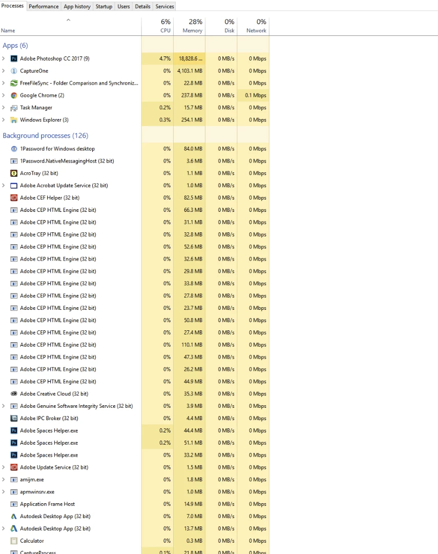The image size is (438, 554).
Task: Click the Adobe Acrobat Update Service icon
Action: [x=14, y=186]
